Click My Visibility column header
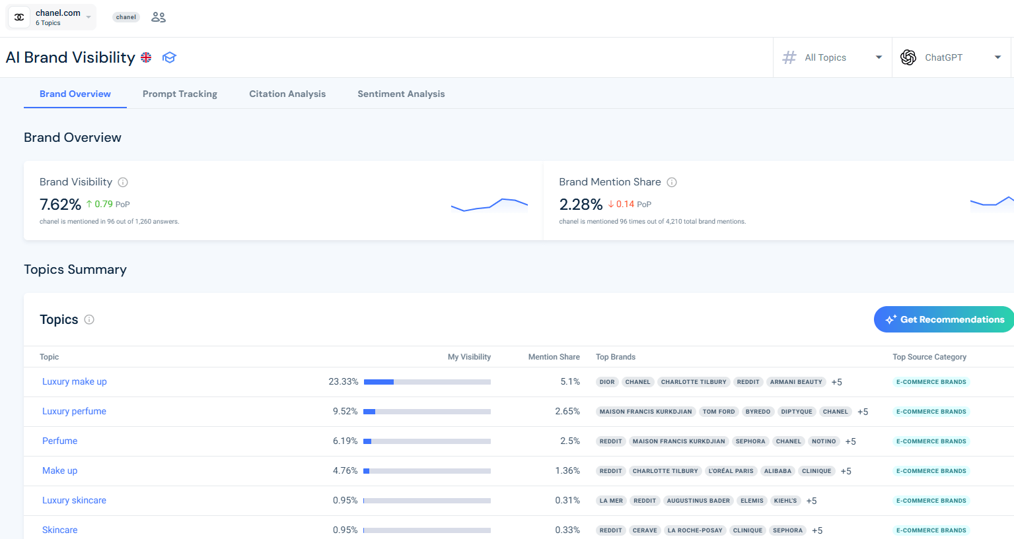This screenshot has height=539, width=1014. [469, 357]
